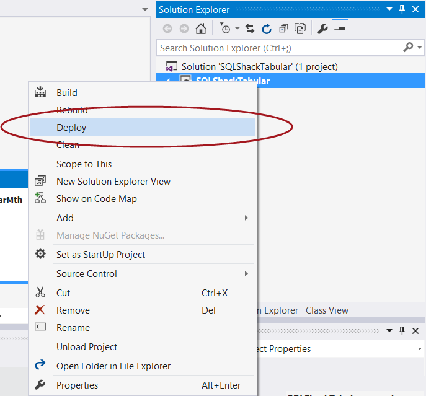The height and width of the screenshot is (396, 426).
Task: Choose Cut from the context menu
Action: pyautogui.click(x=143, y=293)
